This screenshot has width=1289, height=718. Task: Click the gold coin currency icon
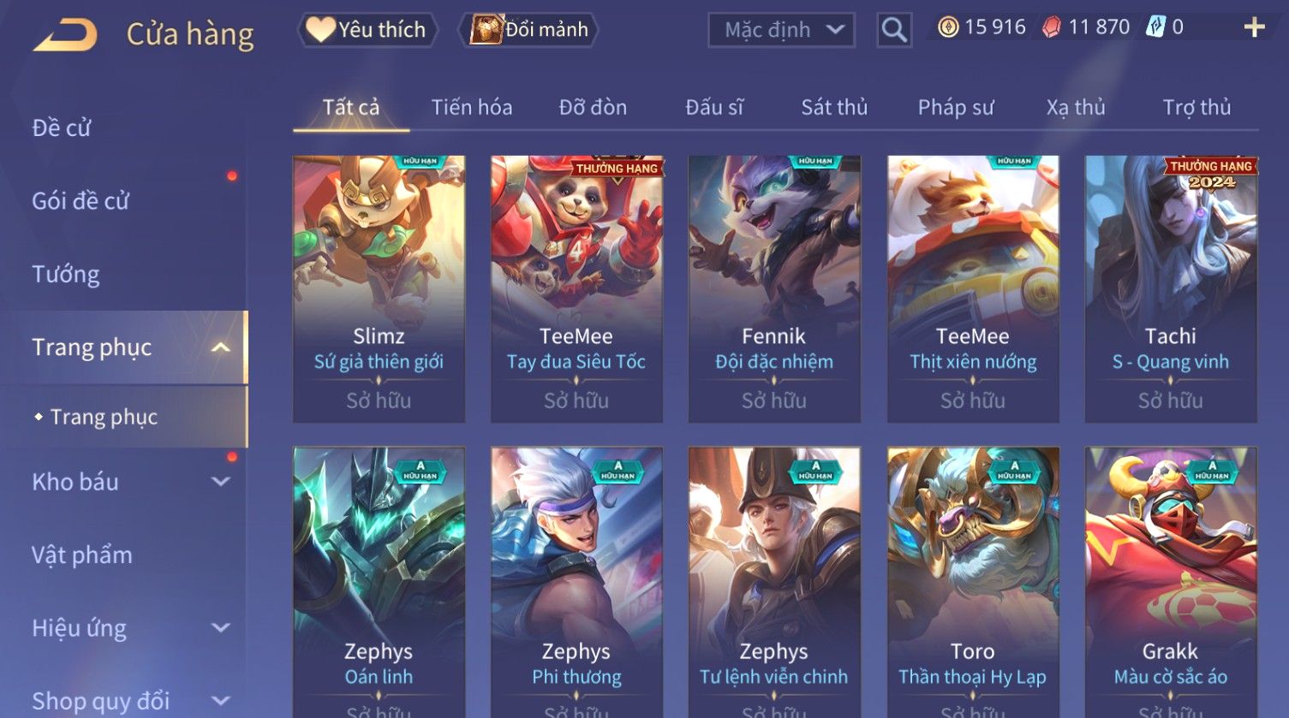tap(947, 27)
